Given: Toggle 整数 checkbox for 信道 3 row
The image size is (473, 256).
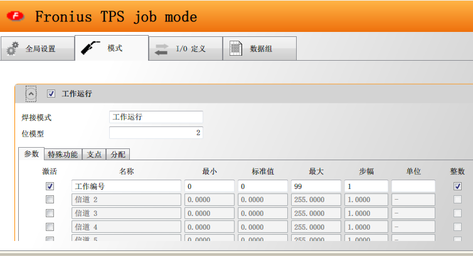Looking at the screenshot, I should [x=457, y=213].
